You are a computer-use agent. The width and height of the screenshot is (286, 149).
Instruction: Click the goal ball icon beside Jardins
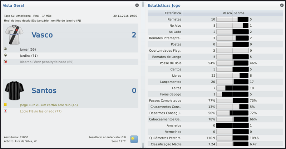5,56
